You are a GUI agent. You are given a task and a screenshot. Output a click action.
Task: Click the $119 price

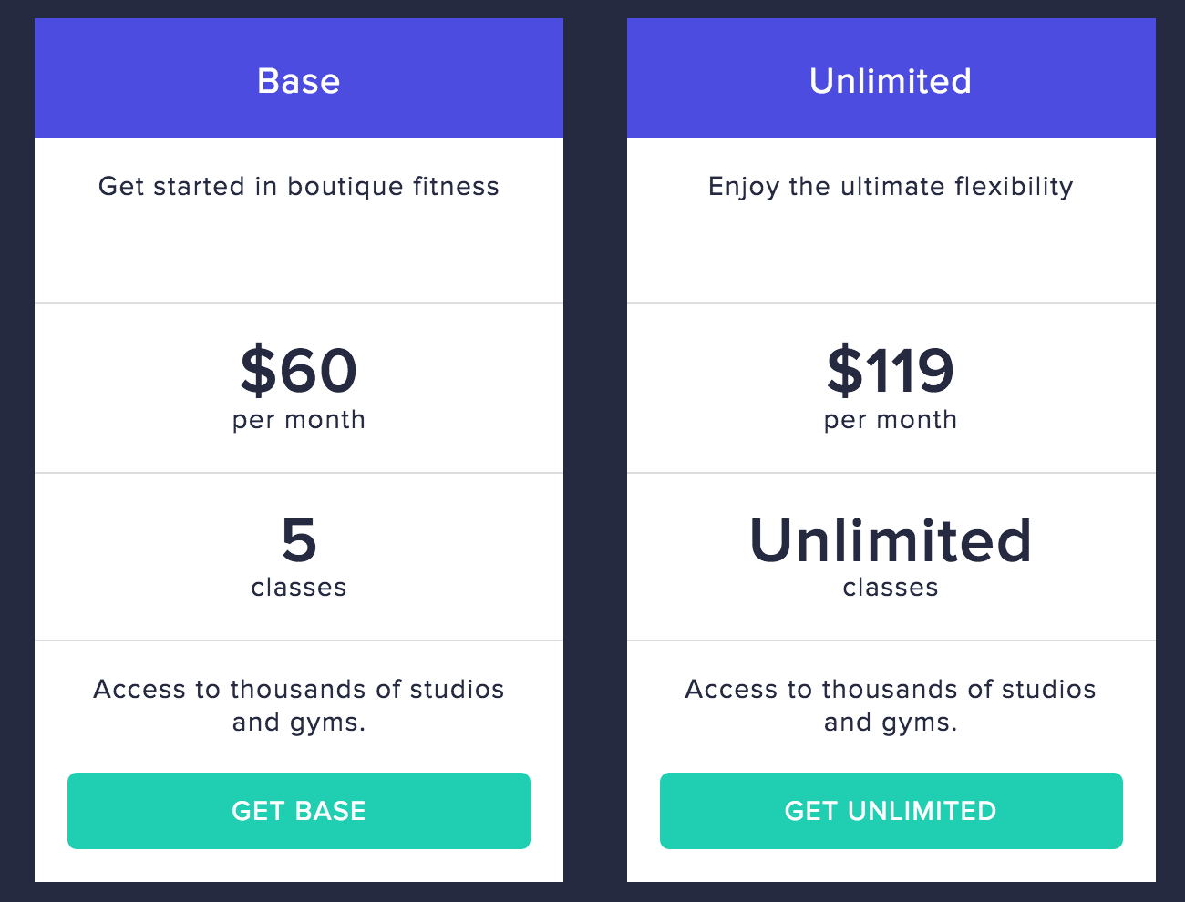coord(891,371)
